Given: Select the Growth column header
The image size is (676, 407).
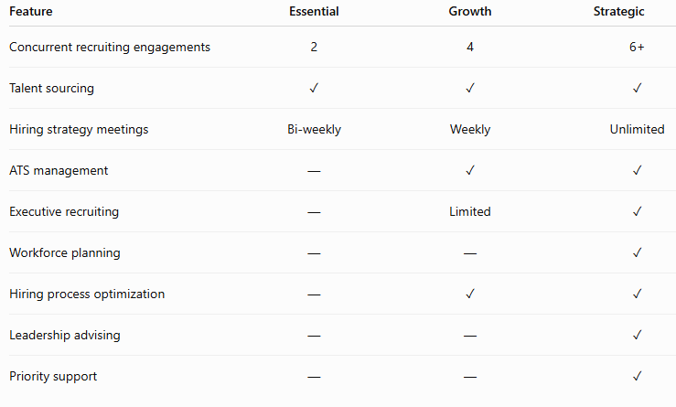Looking at the screenshot, I should click(x=470, y=11).
